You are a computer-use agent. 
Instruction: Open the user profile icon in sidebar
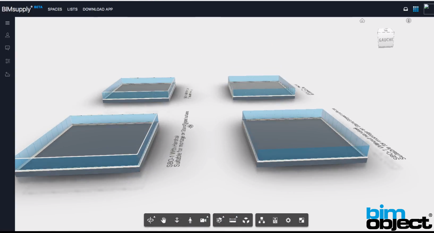(7, 35)
